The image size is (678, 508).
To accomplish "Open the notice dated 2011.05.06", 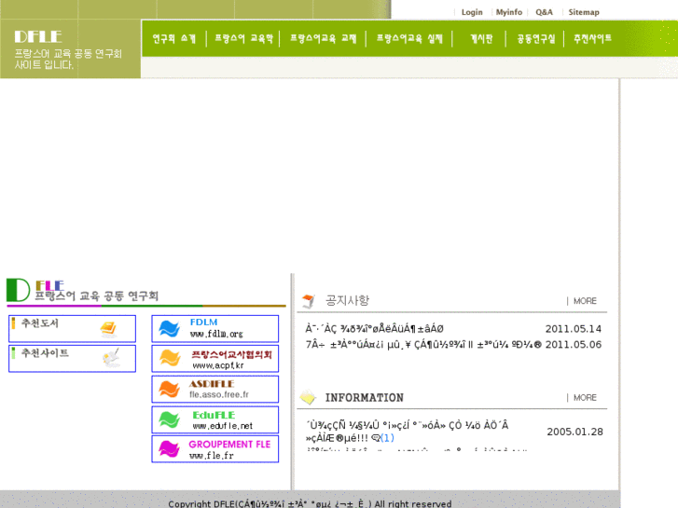I will 423,345.
